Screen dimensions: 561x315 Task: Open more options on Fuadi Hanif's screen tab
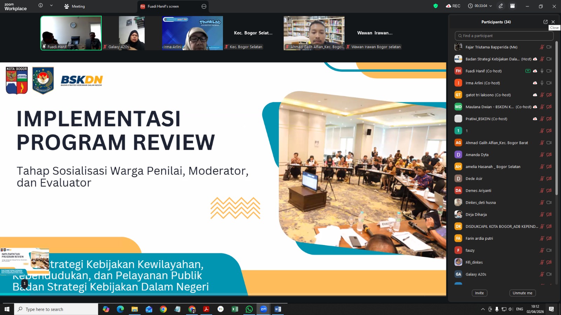(204, 6)
